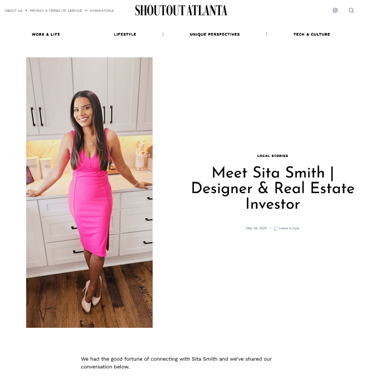Go home via the Shoutout Atlanta logo
The image size is (371, 379).
181,11
